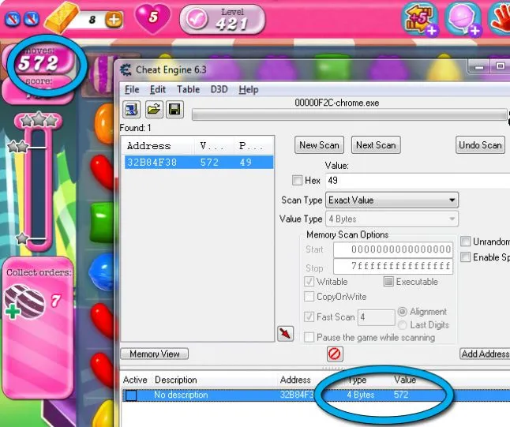Click the level 421 checkmark badge
Image resolution: width=510 pixels, height=427 pixels.
[x=197, y=19]
